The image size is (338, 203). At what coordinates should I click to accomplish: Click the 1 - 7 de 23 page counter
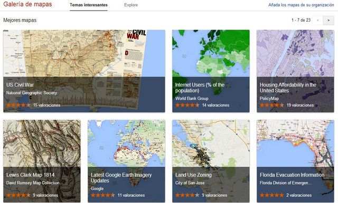pos(301,20)
